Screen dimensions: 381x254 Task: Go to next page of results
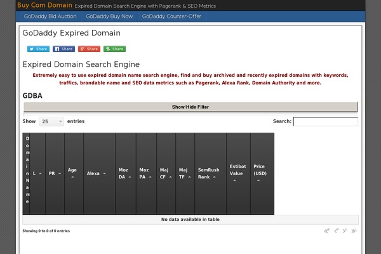(345, 231)
